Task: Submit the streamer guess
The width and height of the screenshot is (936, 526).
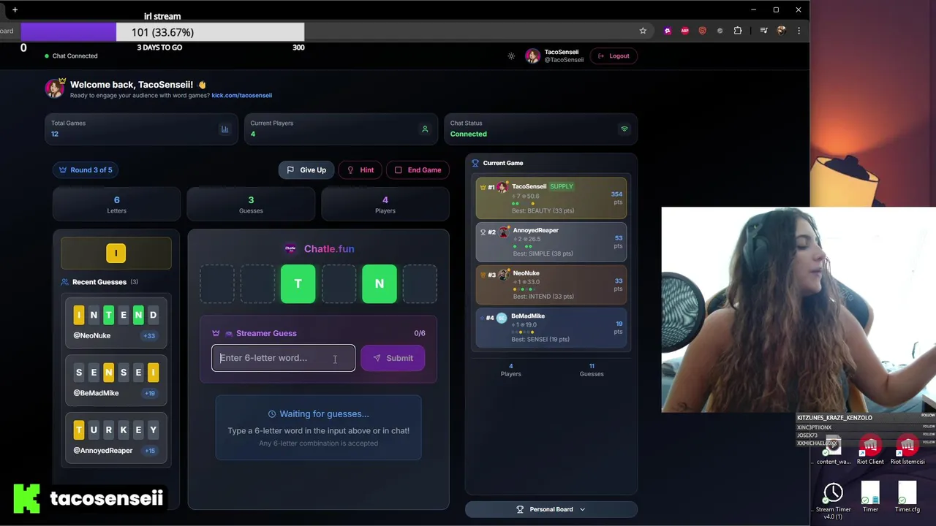Action: click(x=393, y=358)
